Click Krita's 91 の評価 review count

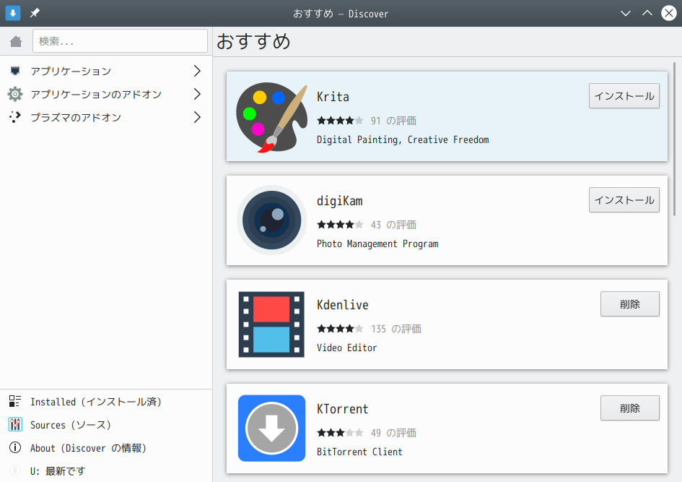click(393, 121)
